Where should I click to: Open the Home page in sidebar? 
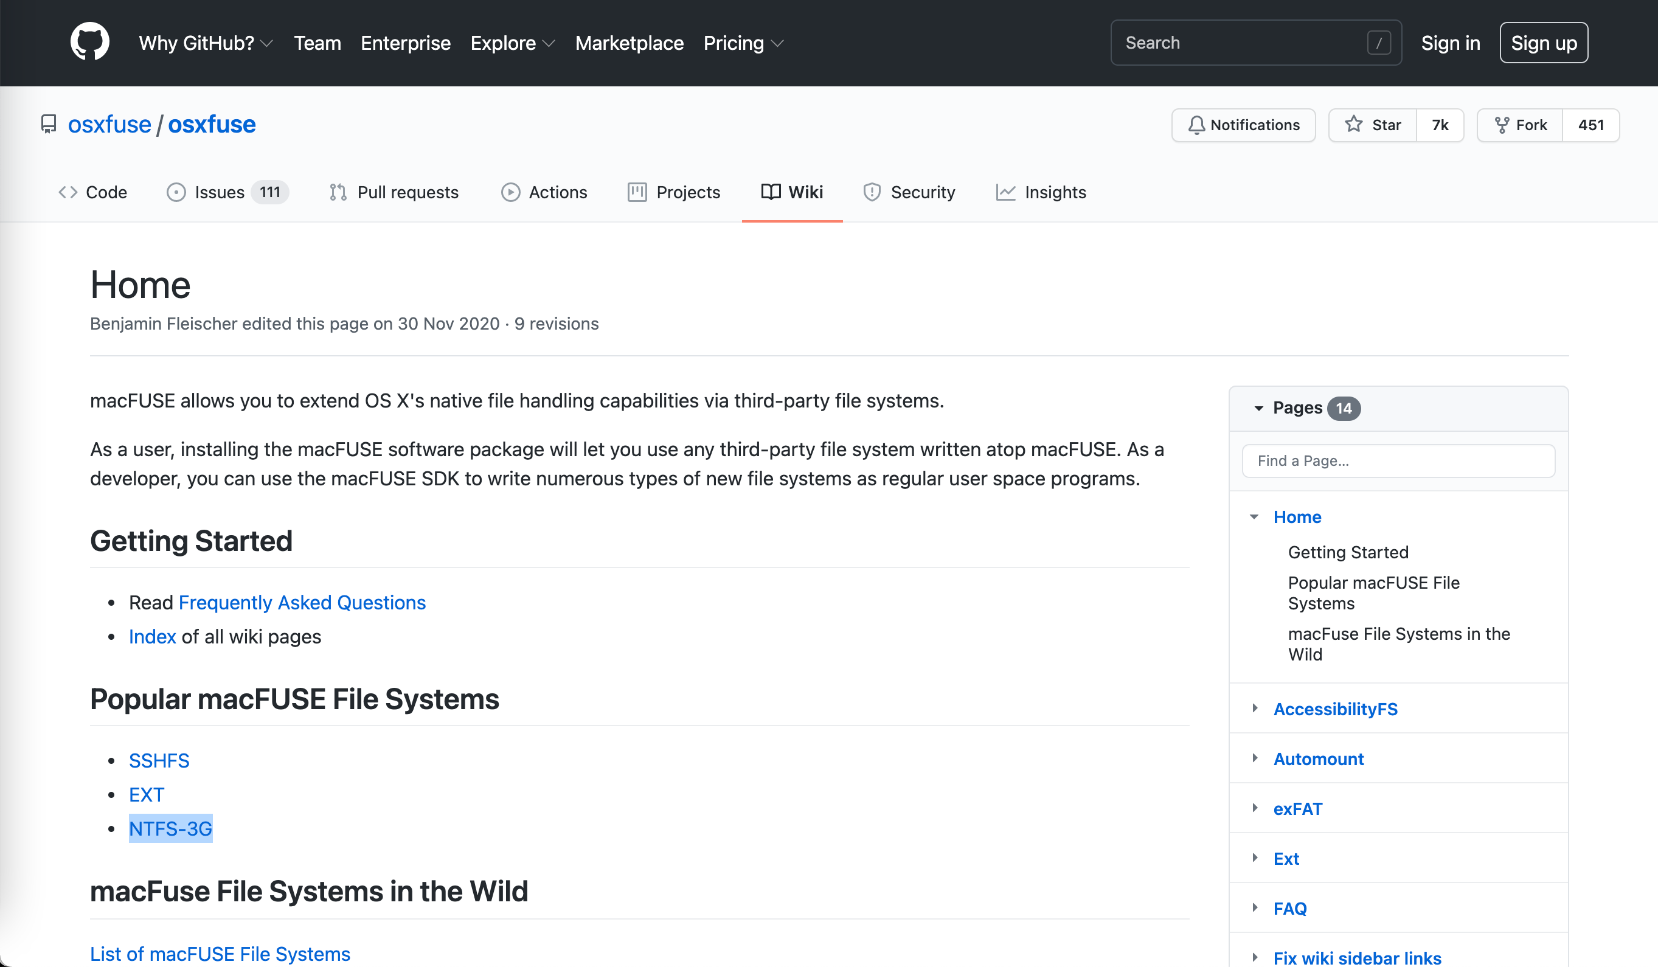pyautogui.click(x=1297, y=517)
